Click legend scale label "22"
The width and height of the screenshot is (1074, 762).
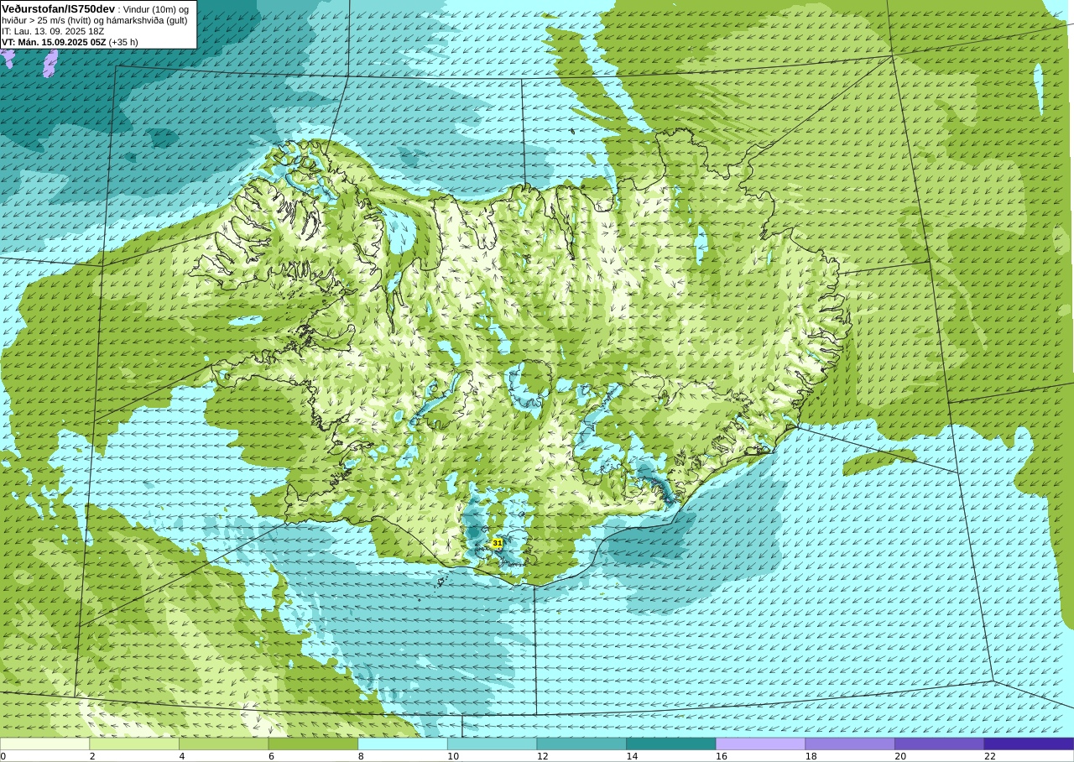(x=990, y=756)
